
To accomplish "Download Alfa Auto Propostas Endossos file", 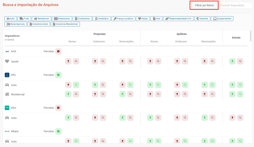I will click(x=95, y=85).
